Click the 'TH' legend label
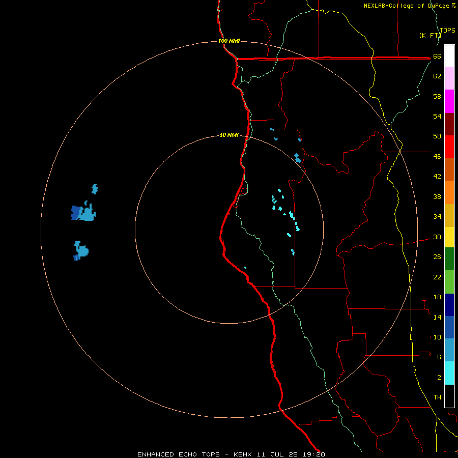This screenshot has height=458, width=458. (x=437, y=397)
